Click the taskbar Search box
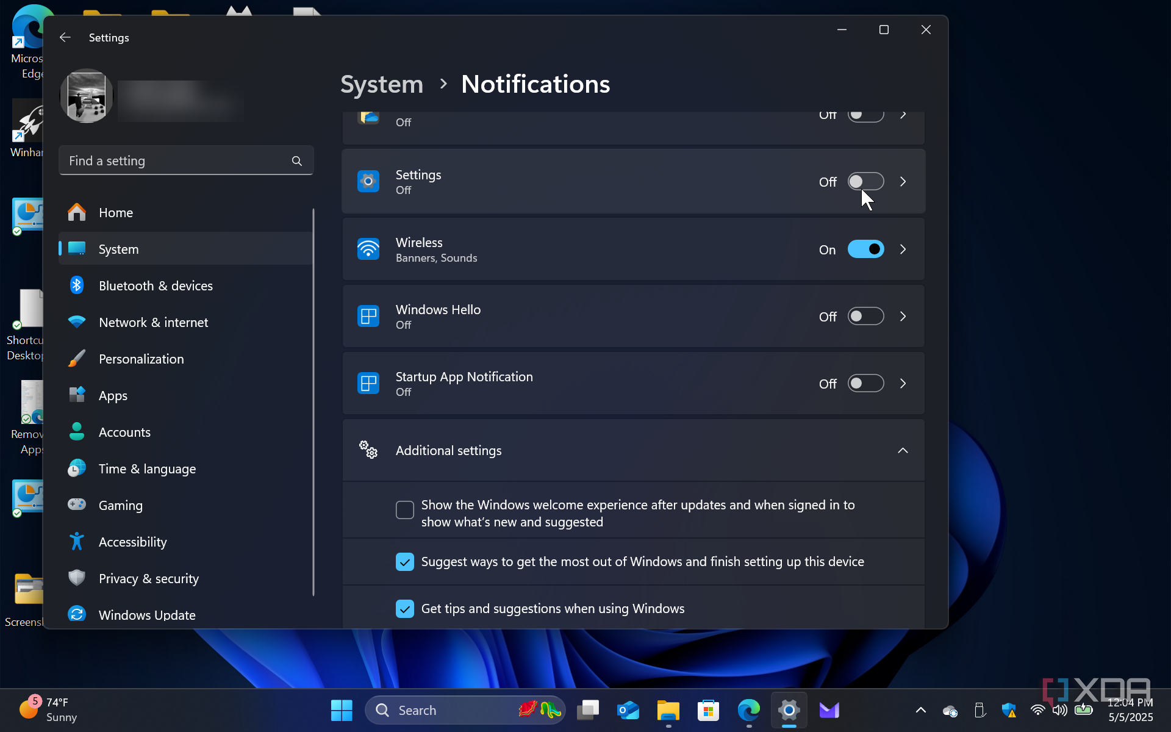The width and height of the screenshot is (1171, 732). point(465,710)
